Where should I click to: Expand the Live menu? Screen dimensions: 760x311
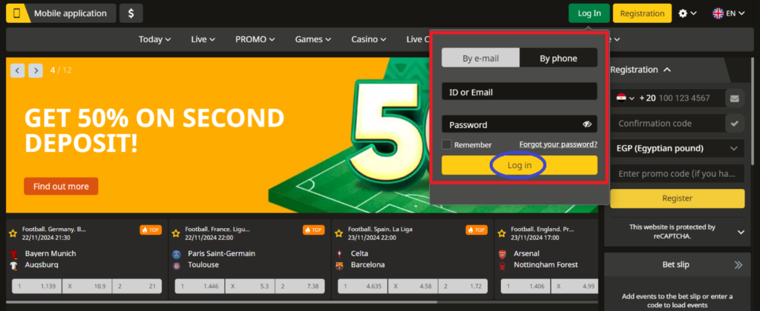(203, 40)
